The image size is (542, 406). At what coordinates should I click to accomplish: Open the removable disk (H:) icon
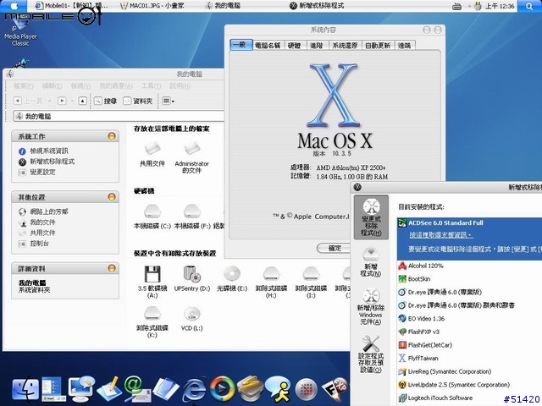pyautogui.click(x=271, y=274)
